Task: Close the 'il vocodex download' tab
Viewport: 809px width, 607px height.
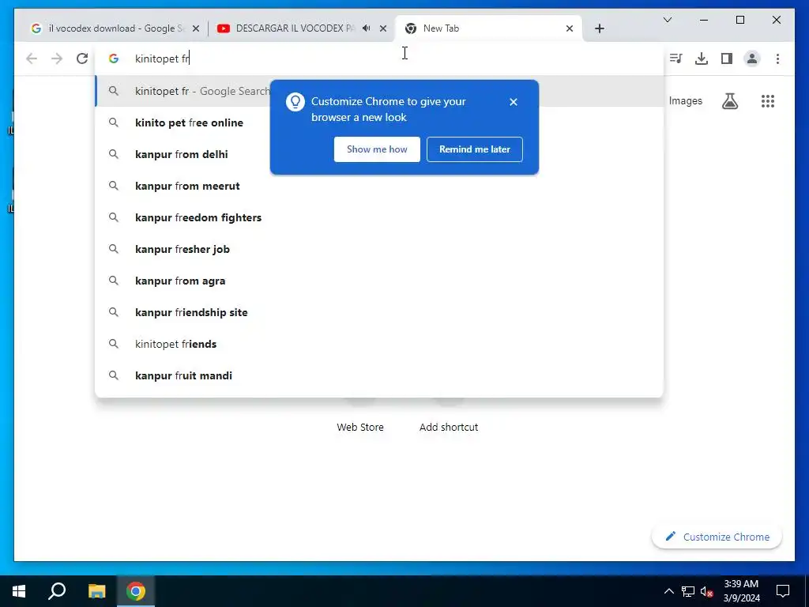Action: [x=196, y=29]
